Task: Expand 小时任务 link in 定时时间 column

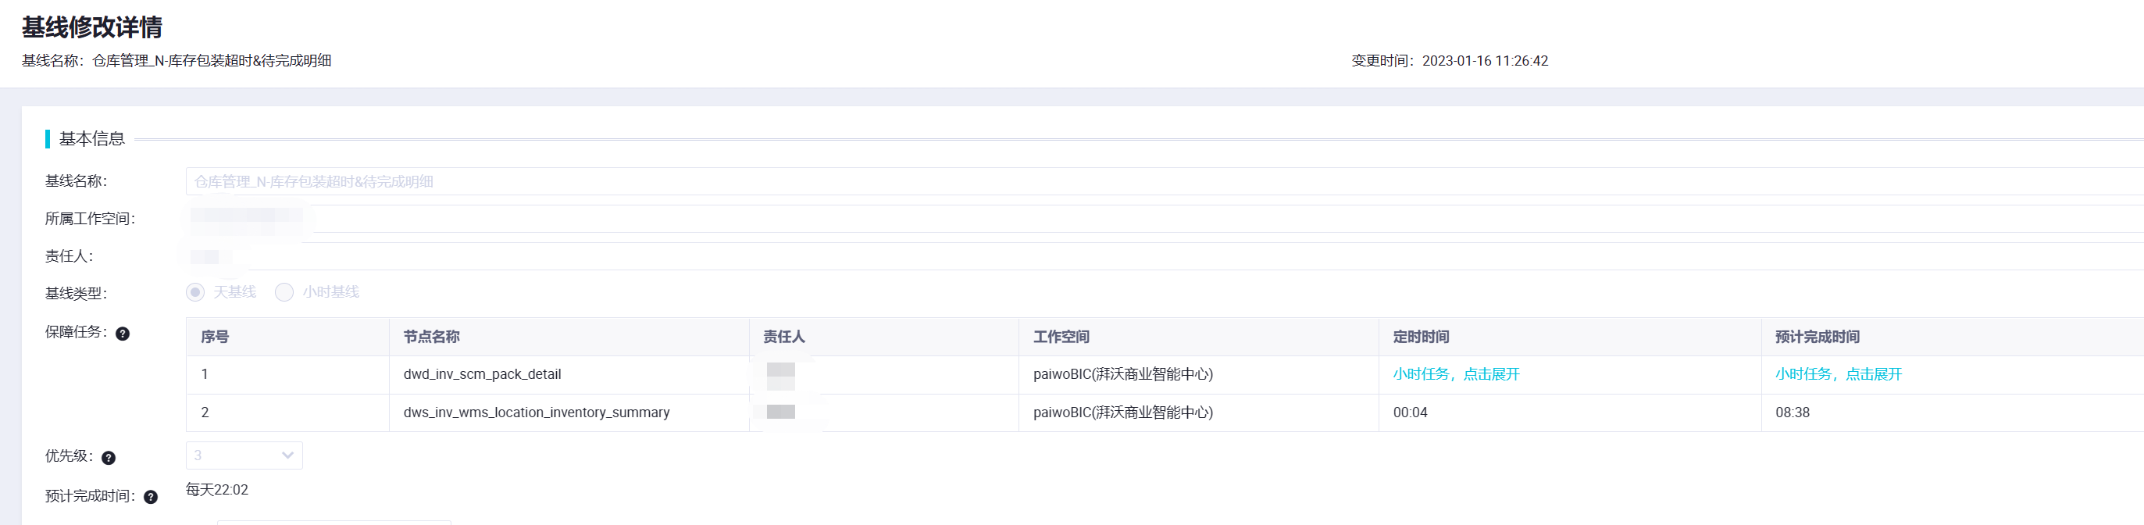Action: pyautogui.click(x=1456, y=374)
